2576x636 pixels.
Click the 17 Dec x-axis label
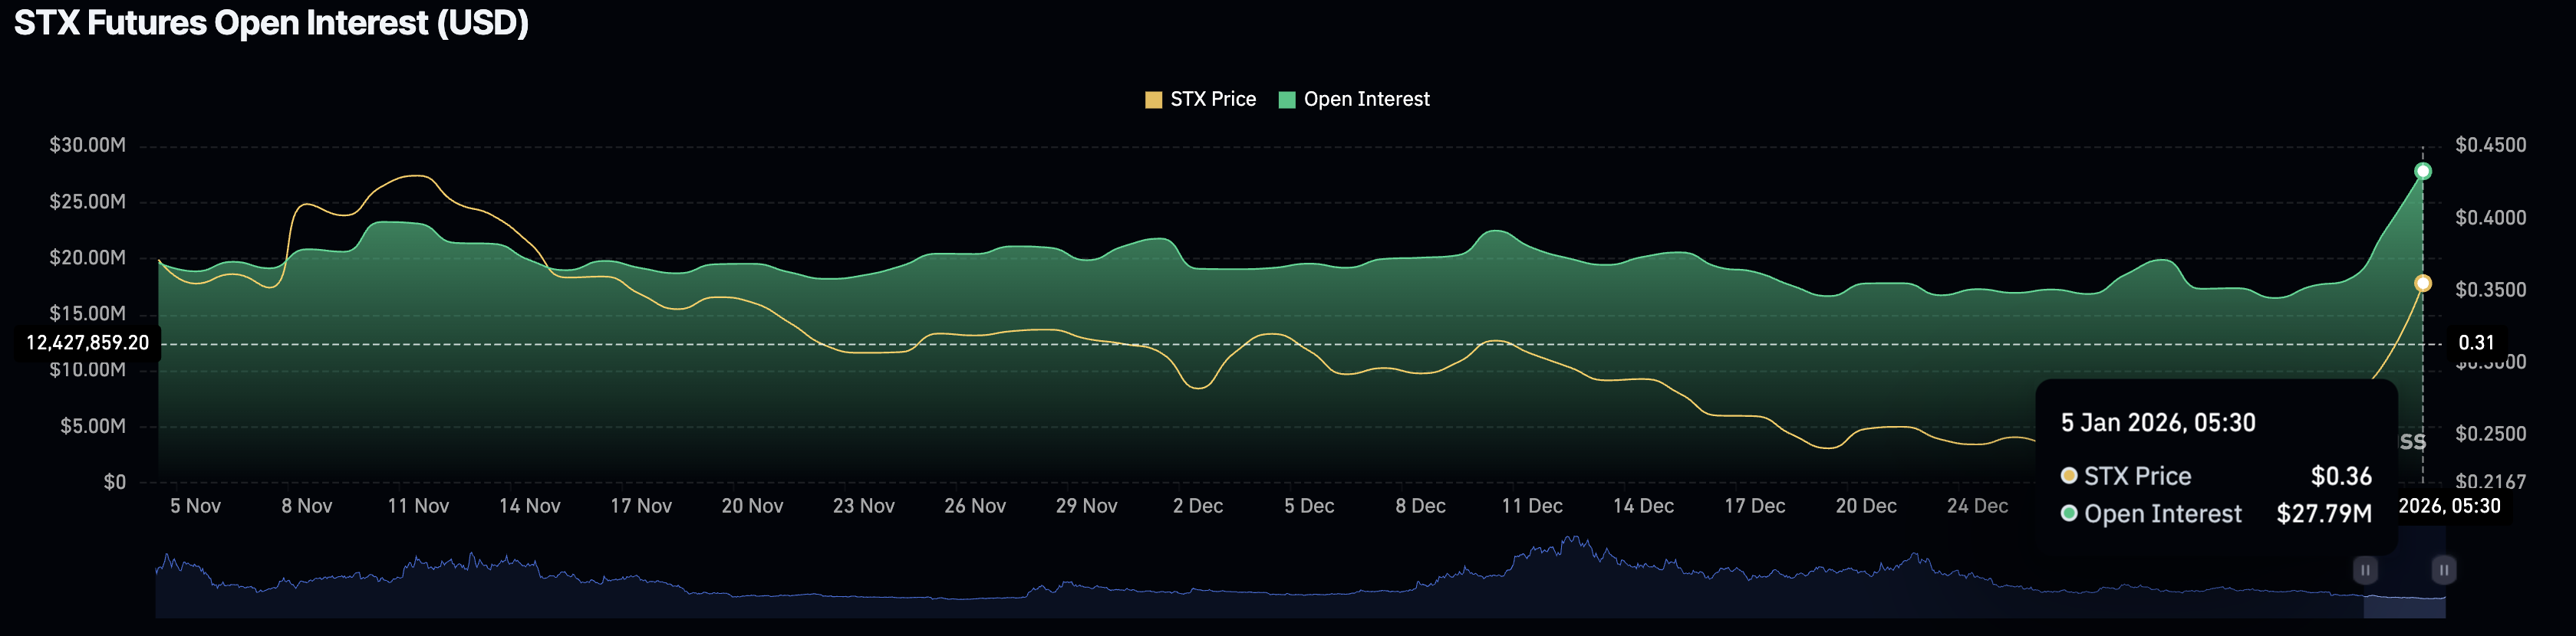point(1754,507)
